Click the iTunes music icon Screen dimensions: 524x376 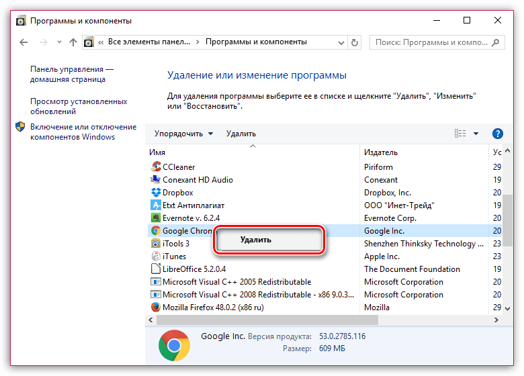point(156,256)
